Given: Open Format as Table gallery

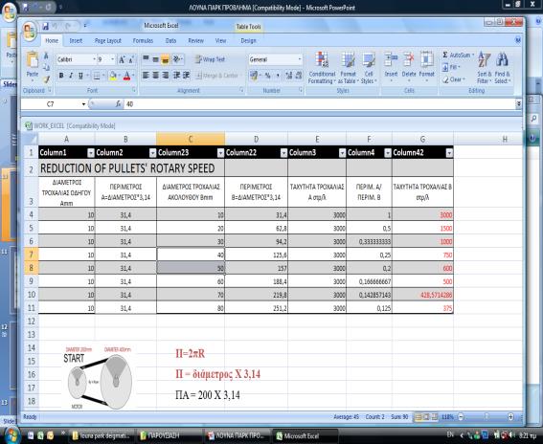Looking at the screenshot, I should [348, 68].
